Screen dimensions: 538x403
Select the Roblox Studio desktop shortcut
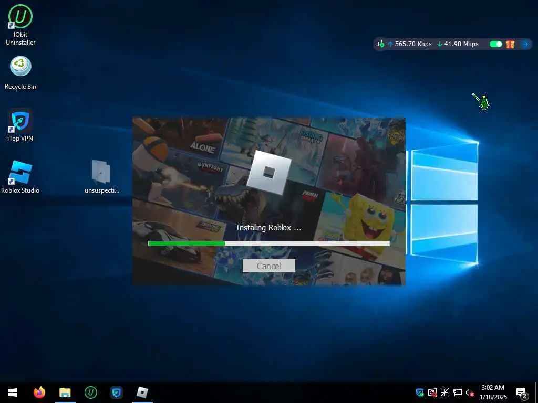(x=20, y=177)
